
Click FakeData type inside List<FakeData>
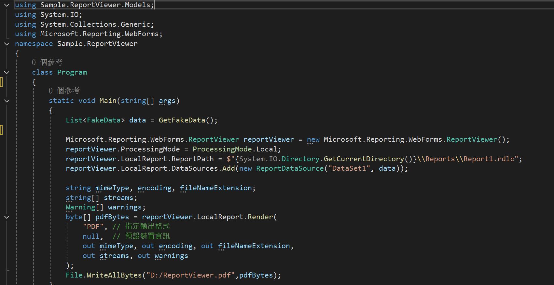(104, 120)
